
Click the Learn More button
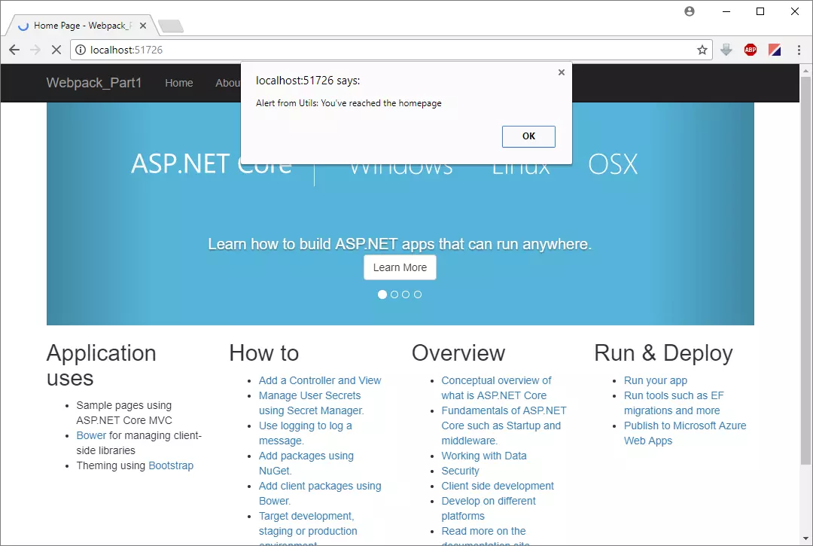[x=400, y=267]
